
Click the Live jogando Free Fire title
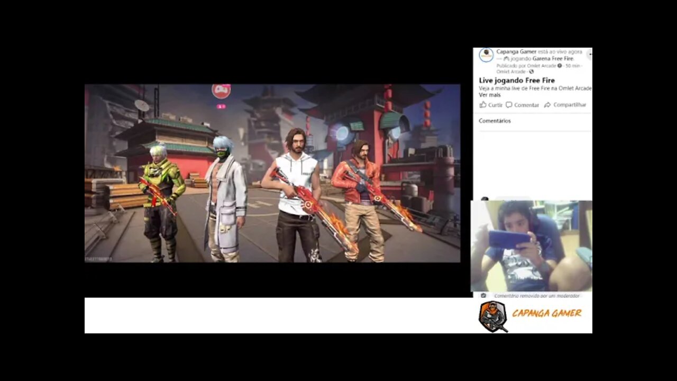[x=517, y=80]
